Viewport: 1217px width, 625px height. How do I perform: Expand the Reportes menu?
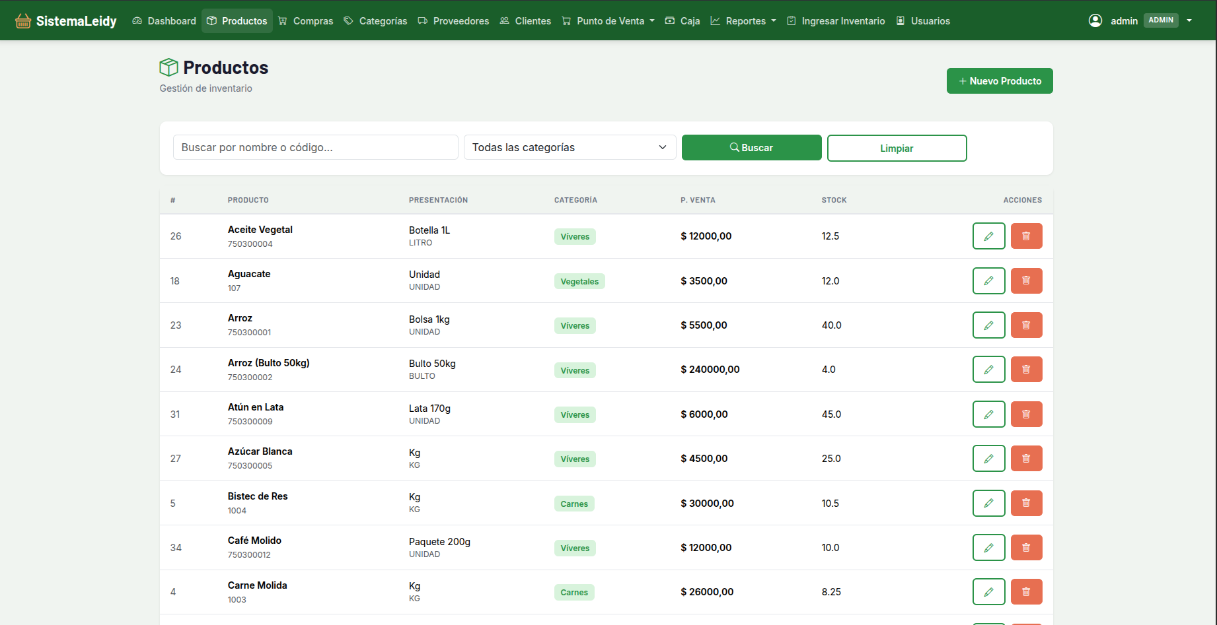coord(743,21)
